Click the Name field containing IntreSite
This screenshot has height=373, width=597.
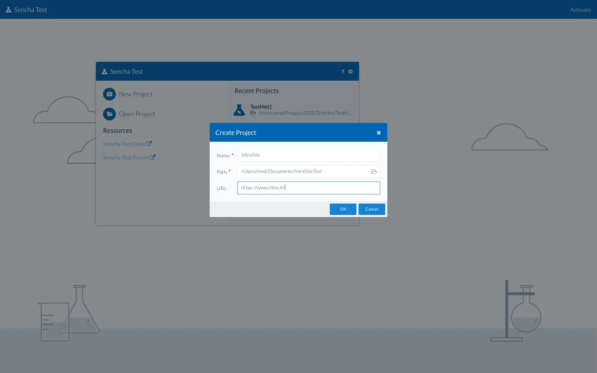(309, 155)
